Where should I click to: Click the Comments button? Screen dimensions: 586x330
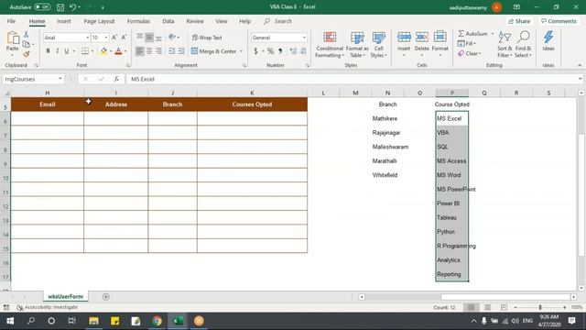559,21
